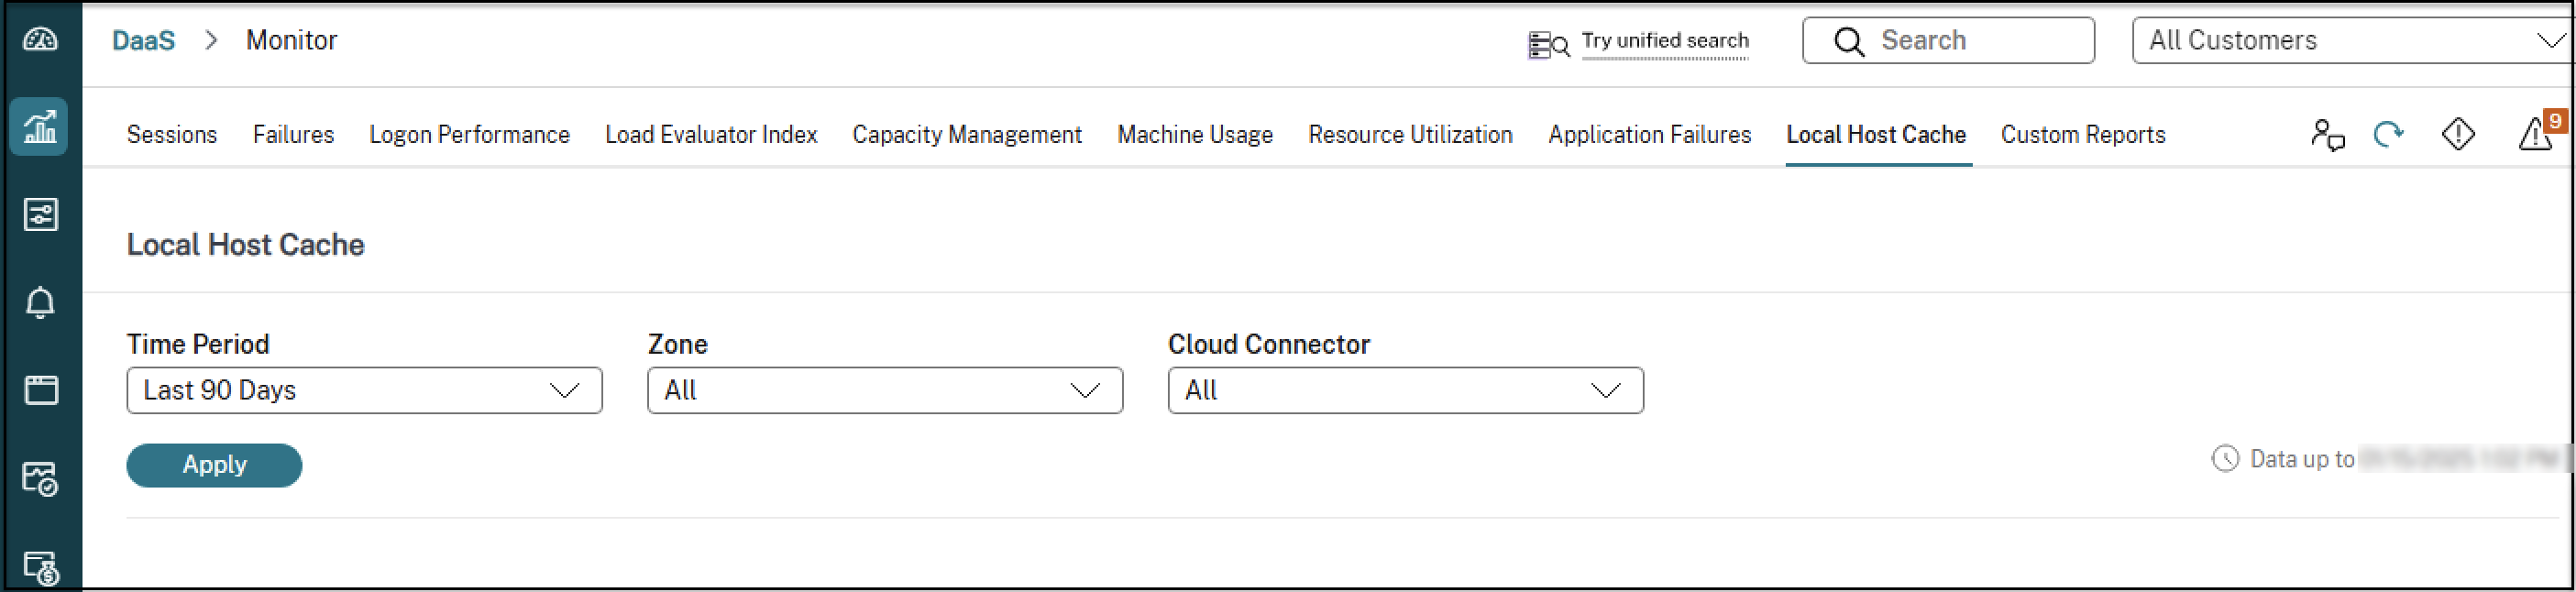Click the refresh icon in toolbar
This screenshot has height=592, width=2576.
tap(2389, 134)
